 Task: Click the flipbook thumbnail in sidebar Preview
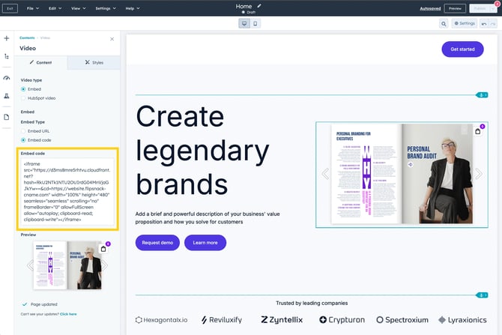pos(67,265)
